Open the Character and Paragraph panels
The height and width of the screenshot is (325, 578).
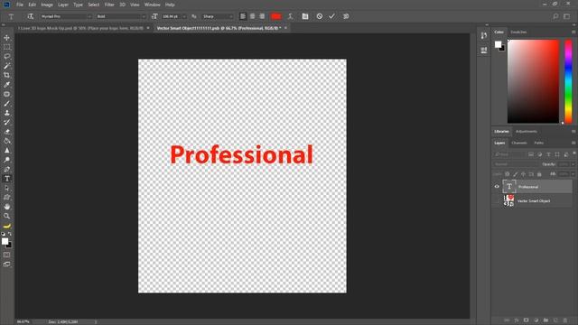pos(305,16)
